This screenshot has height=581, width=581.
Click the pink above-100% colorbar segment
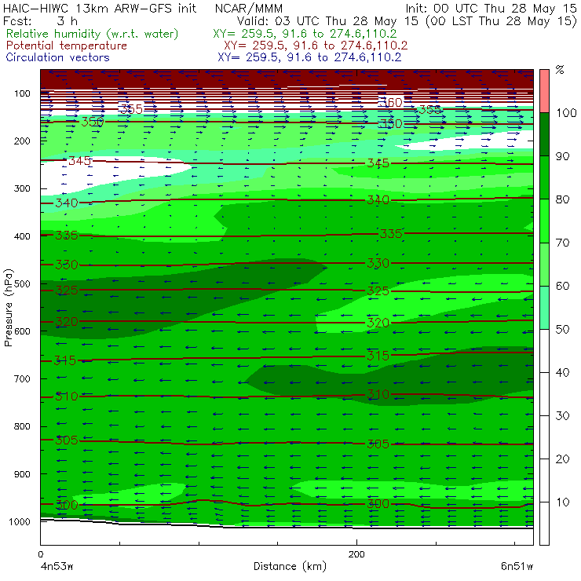click(544, 91)
